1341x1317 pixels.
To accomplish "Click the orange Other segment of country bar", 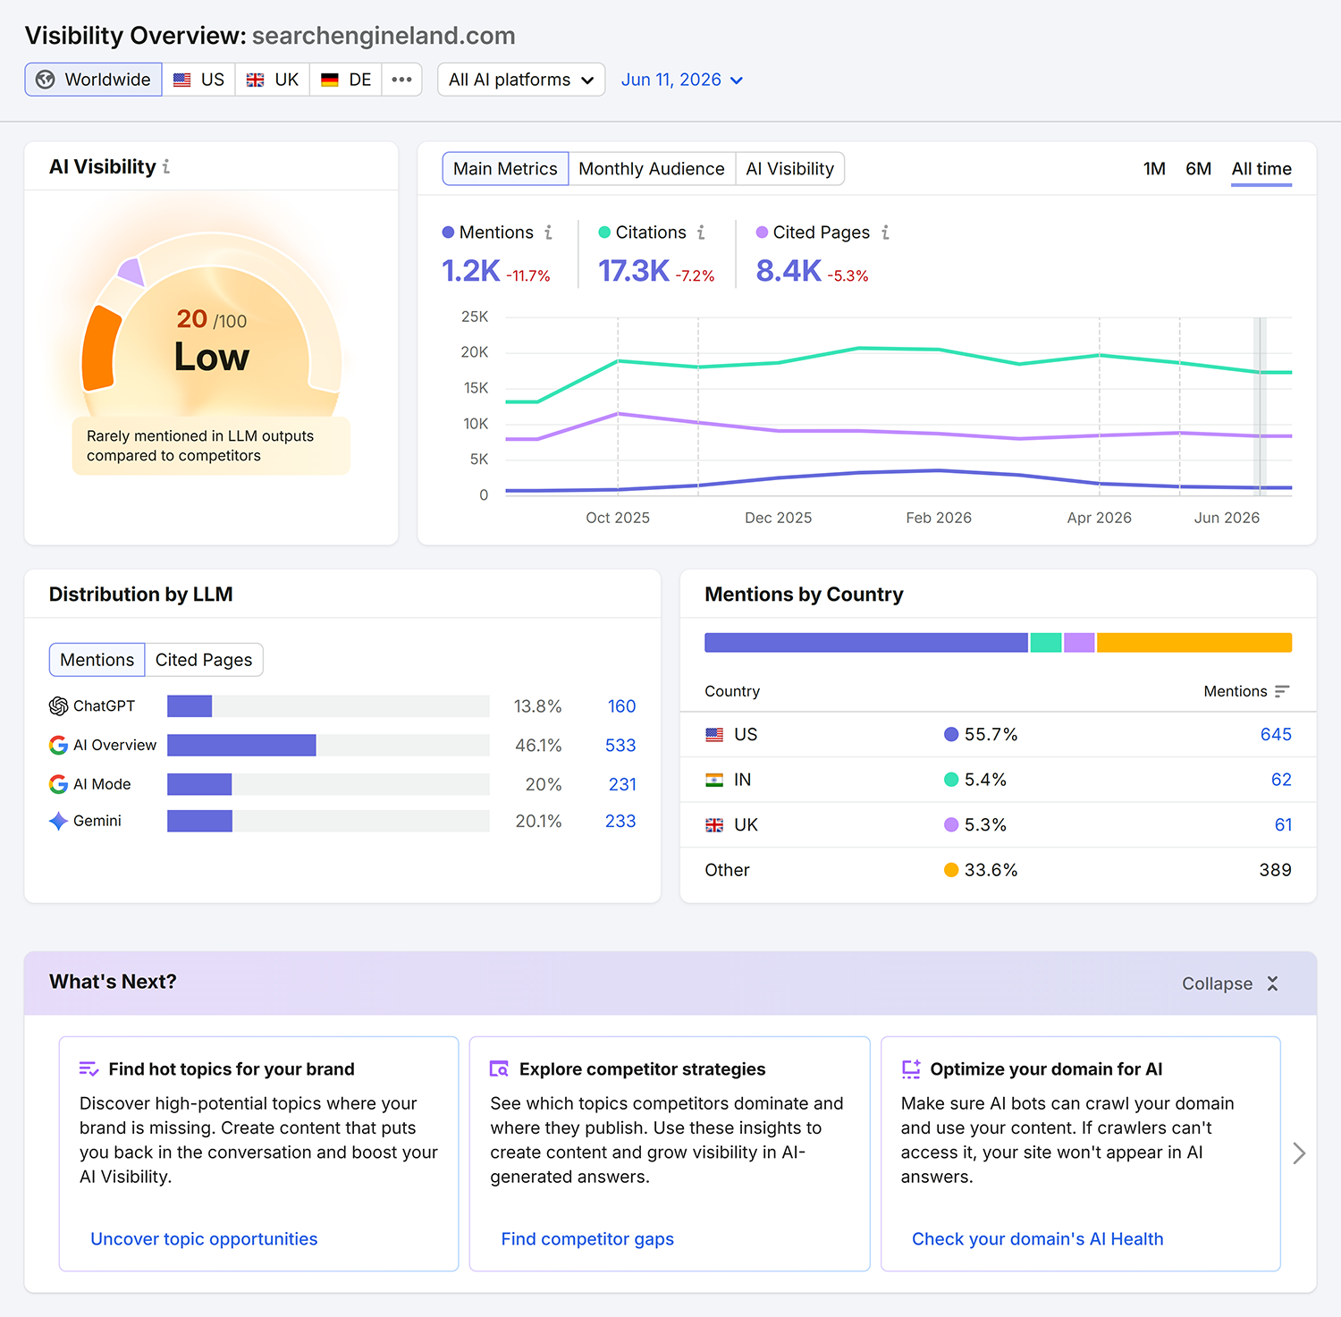I will [x=1194, y=643].
